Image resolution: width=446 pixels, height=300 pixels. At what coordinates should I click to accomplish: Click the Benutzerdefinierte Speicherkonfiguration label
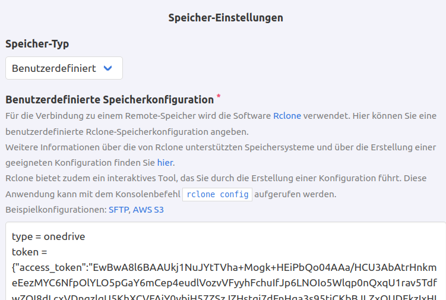point(109,100)
